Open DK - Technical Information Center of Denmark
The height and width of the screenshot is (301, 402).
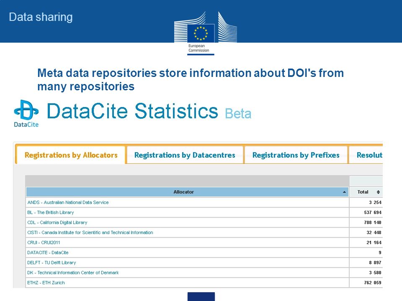73,273
